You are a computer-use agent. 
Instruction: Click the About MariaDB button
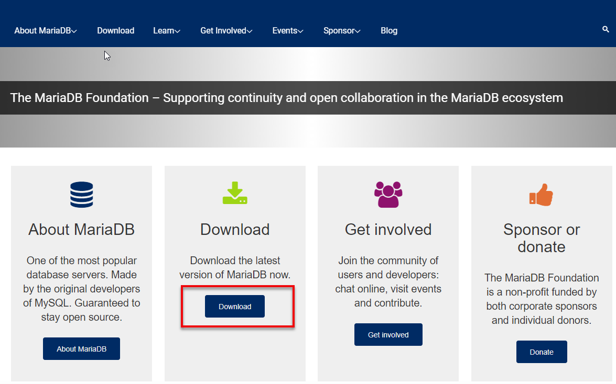(81, 348)
